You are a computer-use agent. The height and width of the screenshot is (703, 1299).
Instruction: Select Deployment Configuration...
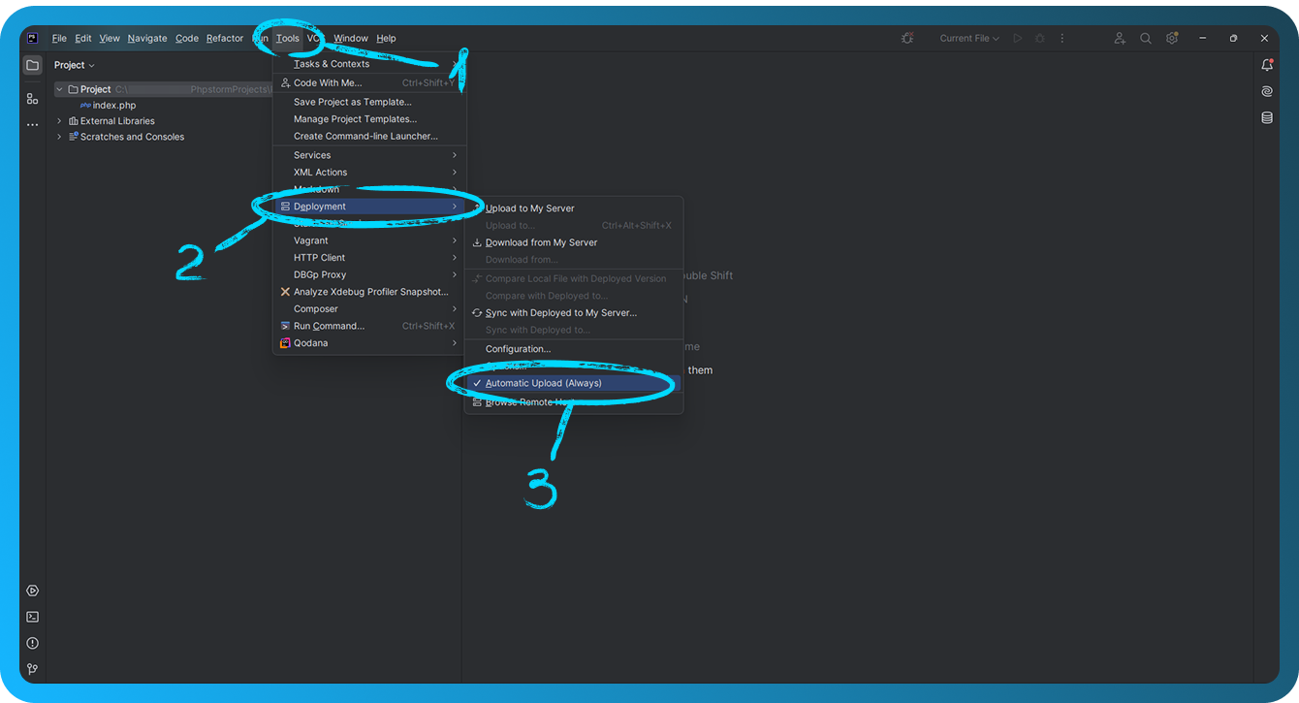[518, 348]
